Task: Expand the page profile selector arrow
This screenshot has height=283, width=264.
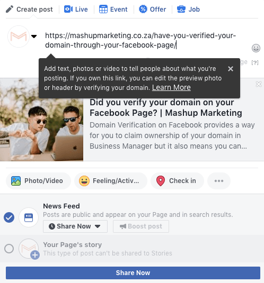Action: [34, 36]
